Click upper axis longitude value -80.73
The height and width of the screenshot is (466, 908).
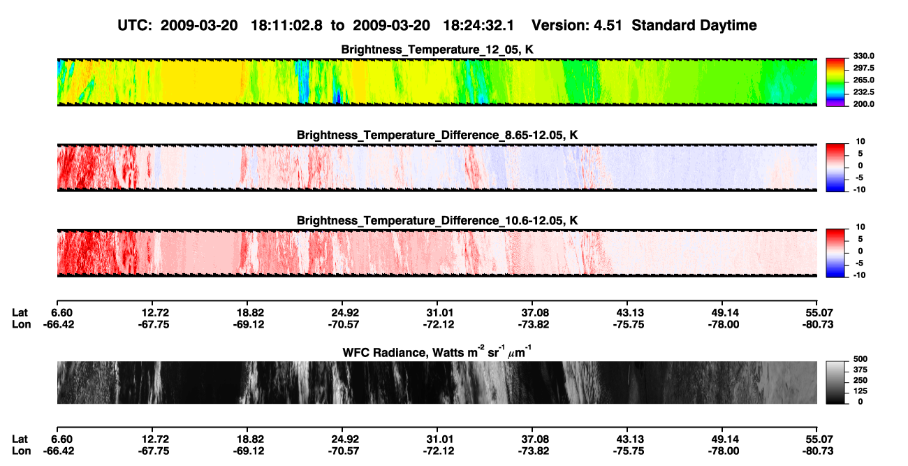817,324
